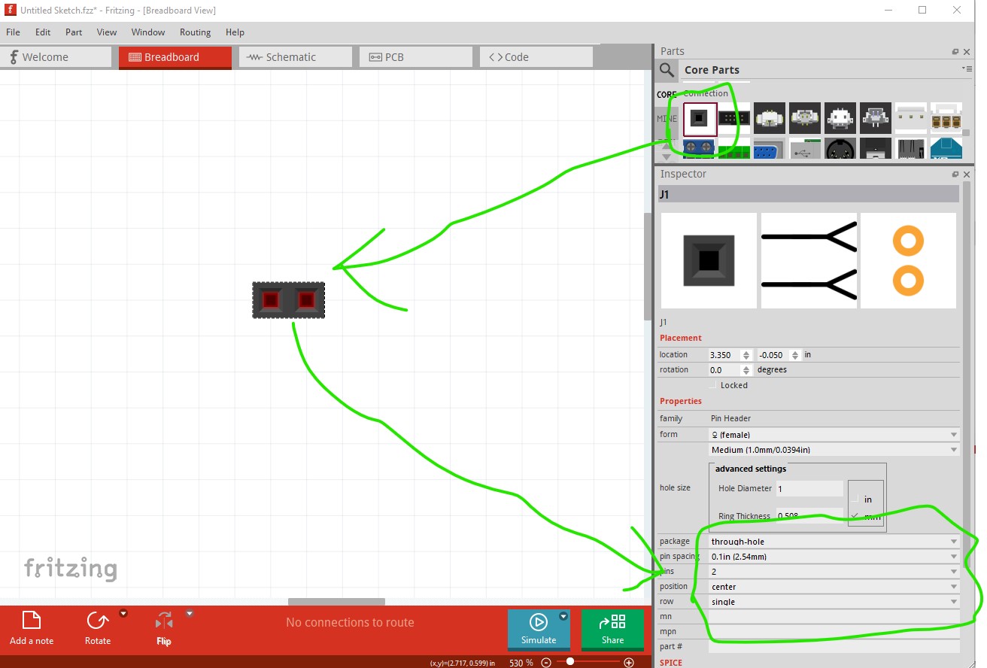Click the zoom slider handle
This screenshot has width=987, height=668.
[x=570, y=662]
